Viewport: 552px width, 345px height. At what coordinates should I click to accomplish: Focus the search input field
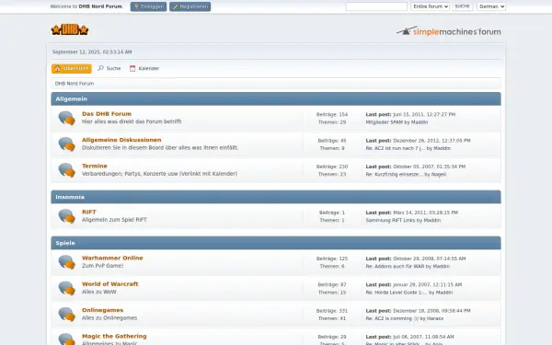coord(376,6)
